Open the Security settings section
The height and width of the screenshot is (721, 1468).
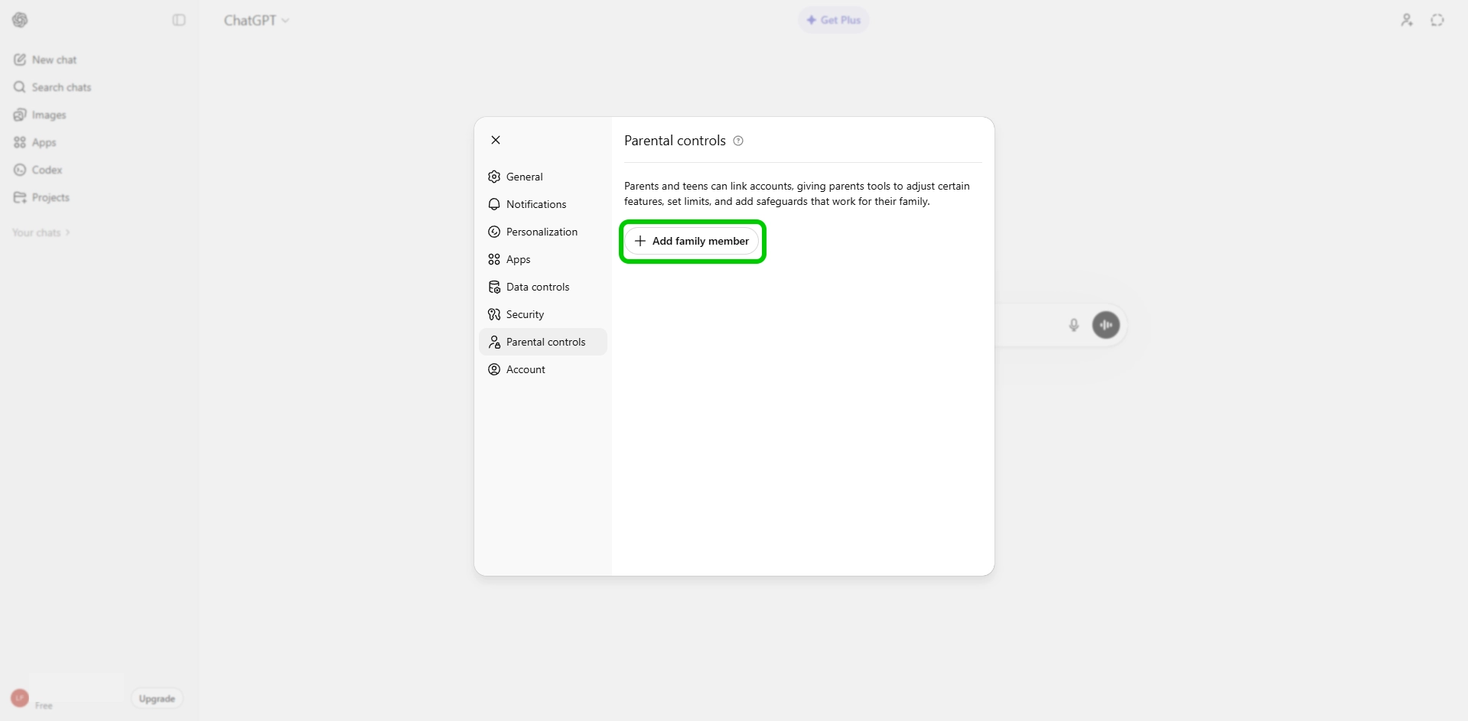click(525, 314)
